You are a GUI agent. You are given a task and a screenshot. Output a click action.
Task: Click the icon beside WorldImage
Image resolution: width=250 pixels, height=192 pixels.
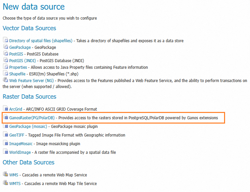(x=5, y=152)
